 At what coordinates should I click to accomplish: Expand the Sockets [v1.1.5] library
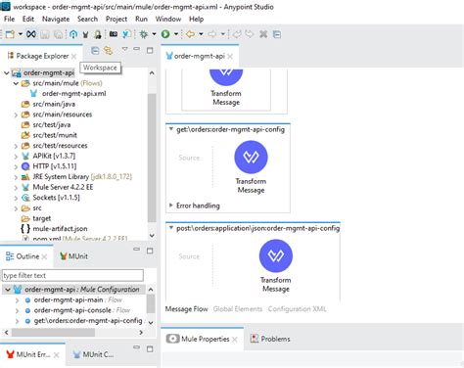(x=16, y=198)
